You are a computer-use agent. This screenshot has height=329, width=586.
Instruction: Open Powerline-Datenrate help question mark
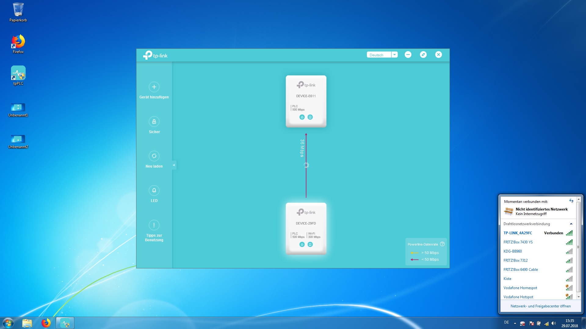[442, 244]
